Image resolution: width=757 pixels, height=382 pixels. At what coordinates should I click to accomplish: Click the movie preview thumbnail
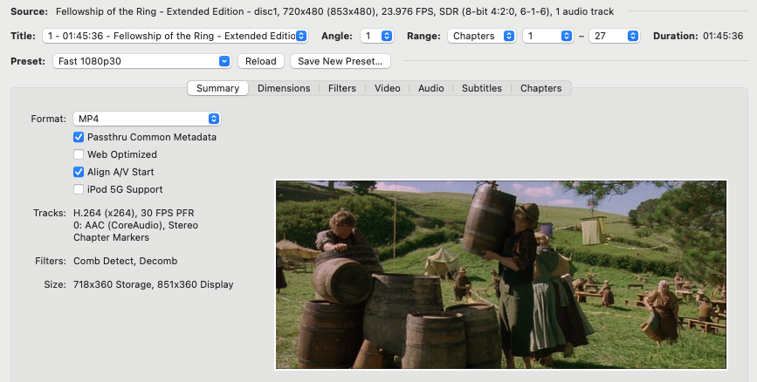click(500, 275)
